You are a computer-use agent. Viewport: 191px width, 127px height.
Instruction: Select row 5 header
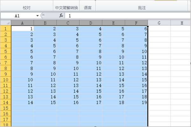[6, 51]
